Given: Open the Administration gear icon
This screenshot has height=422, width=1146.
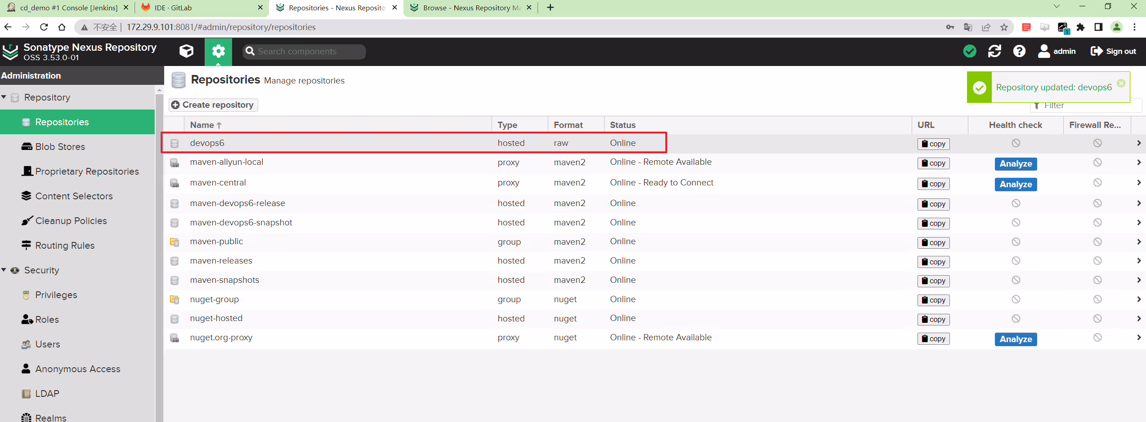Looking at the screenshot, I should pos(218,51).
